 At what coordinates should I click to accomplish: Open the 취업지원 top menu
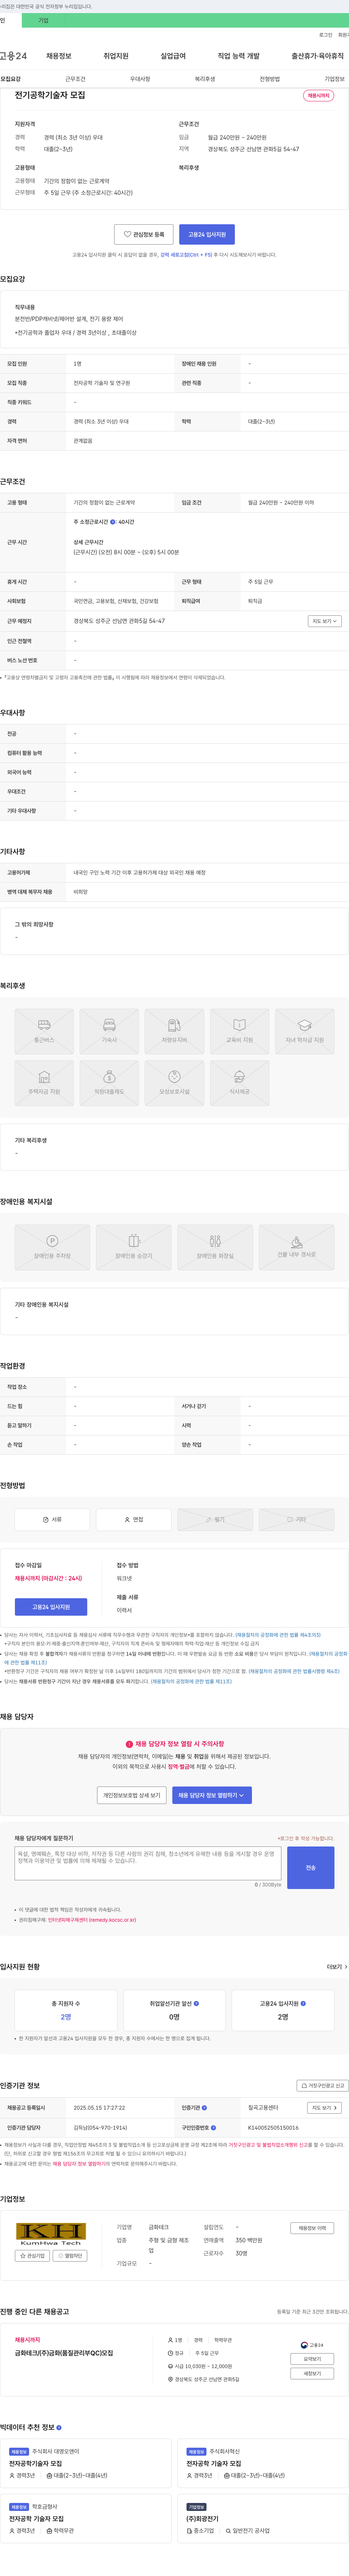point(116,56)
